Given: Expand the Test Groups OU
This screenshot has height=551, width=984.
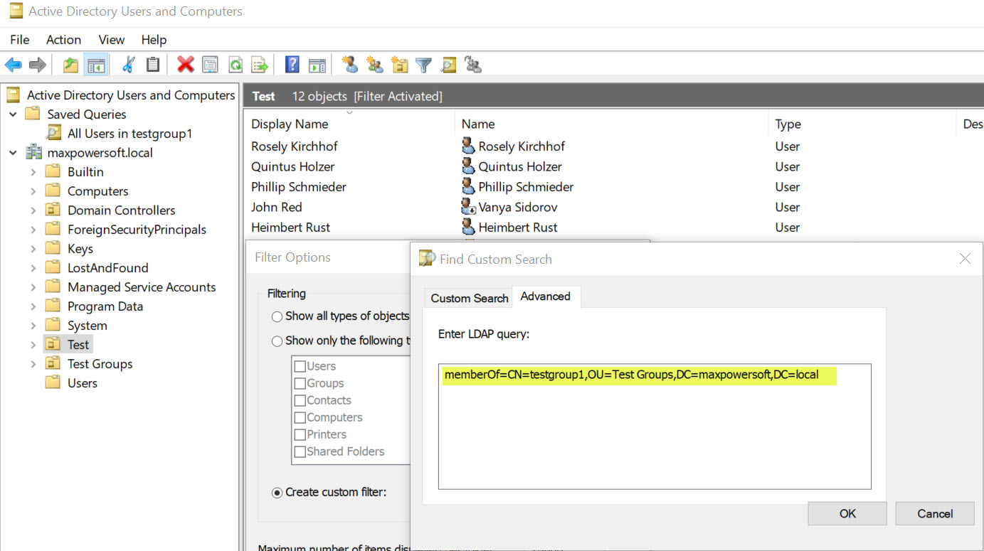Looking at the screenshot, I should 33,364.
